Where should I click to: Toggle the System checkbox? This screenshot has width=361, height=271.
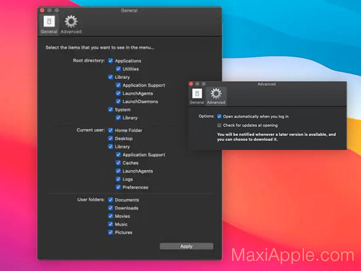[x=111, y=110]
